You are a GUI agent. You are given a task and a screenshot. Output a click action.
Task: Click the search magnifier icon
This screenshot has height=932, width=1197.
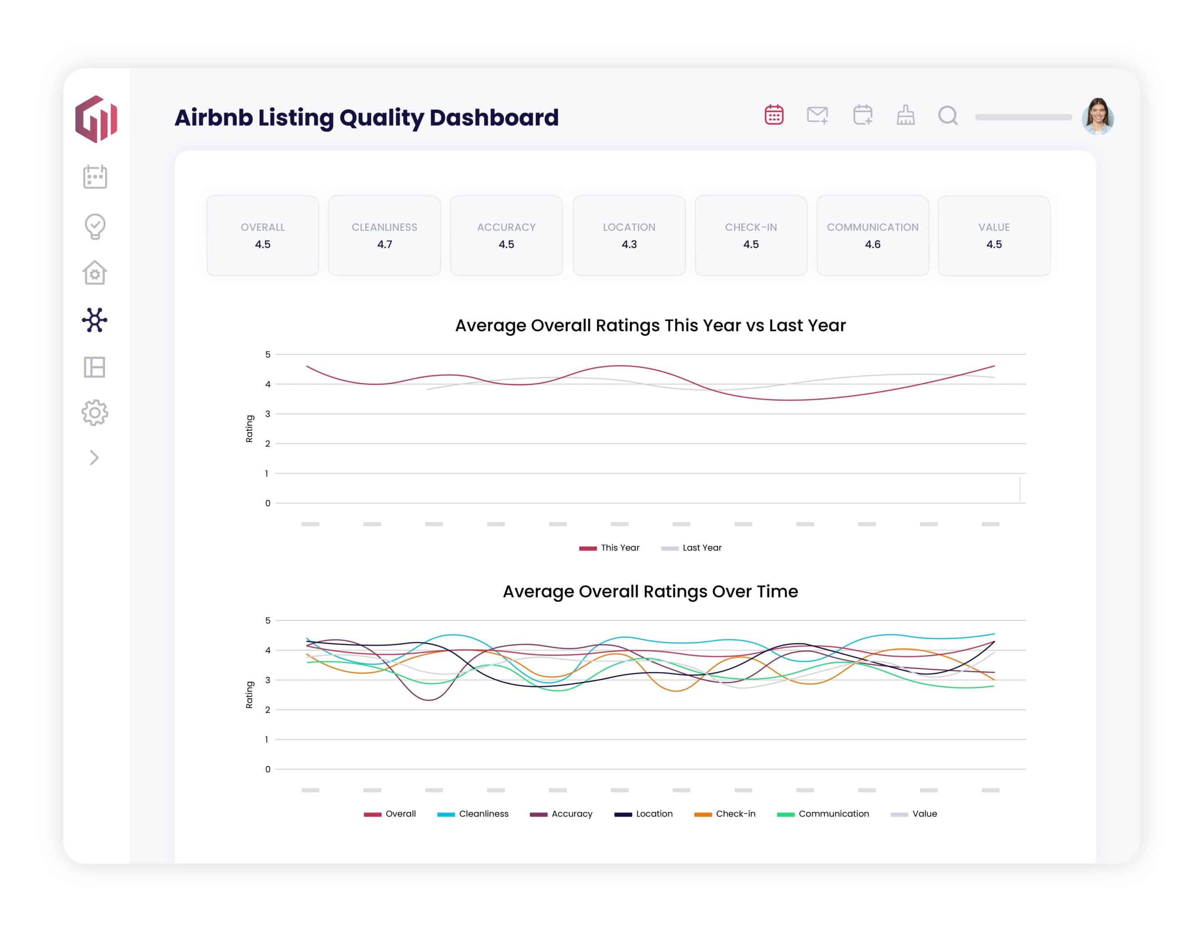click(948, 116)
